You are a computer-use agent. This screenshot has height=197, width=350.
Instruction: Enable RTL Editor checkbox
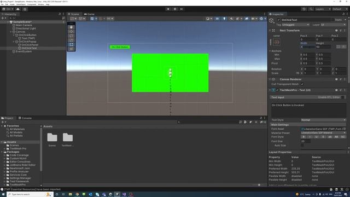coord(343,97)
